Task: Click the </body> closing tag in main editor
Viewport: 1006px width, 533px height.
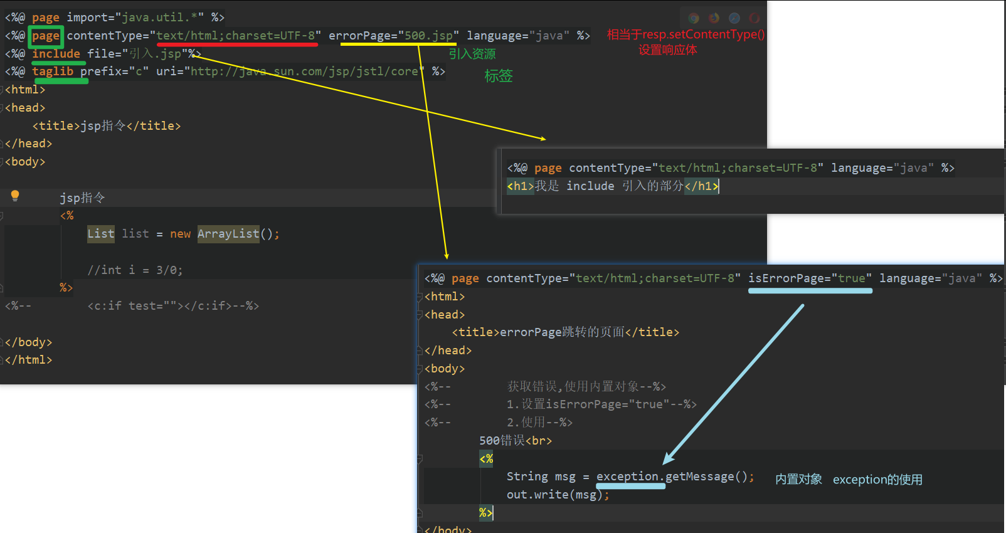Action: [28, 342]
